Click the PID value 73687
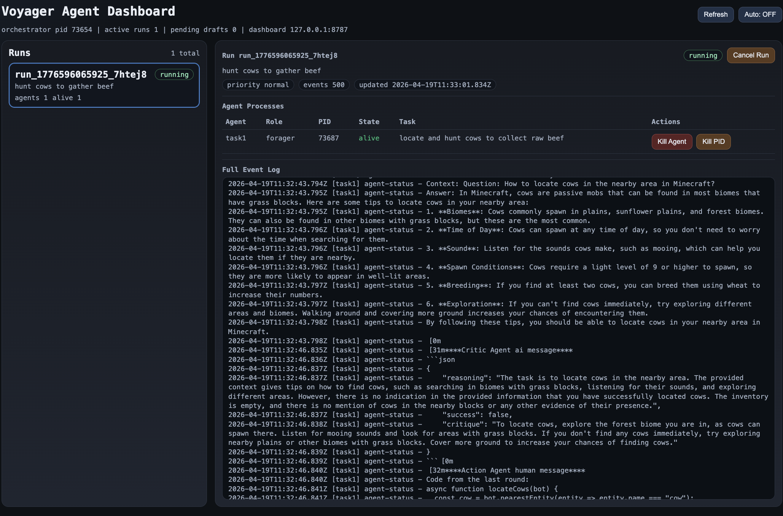 point(328,138)
